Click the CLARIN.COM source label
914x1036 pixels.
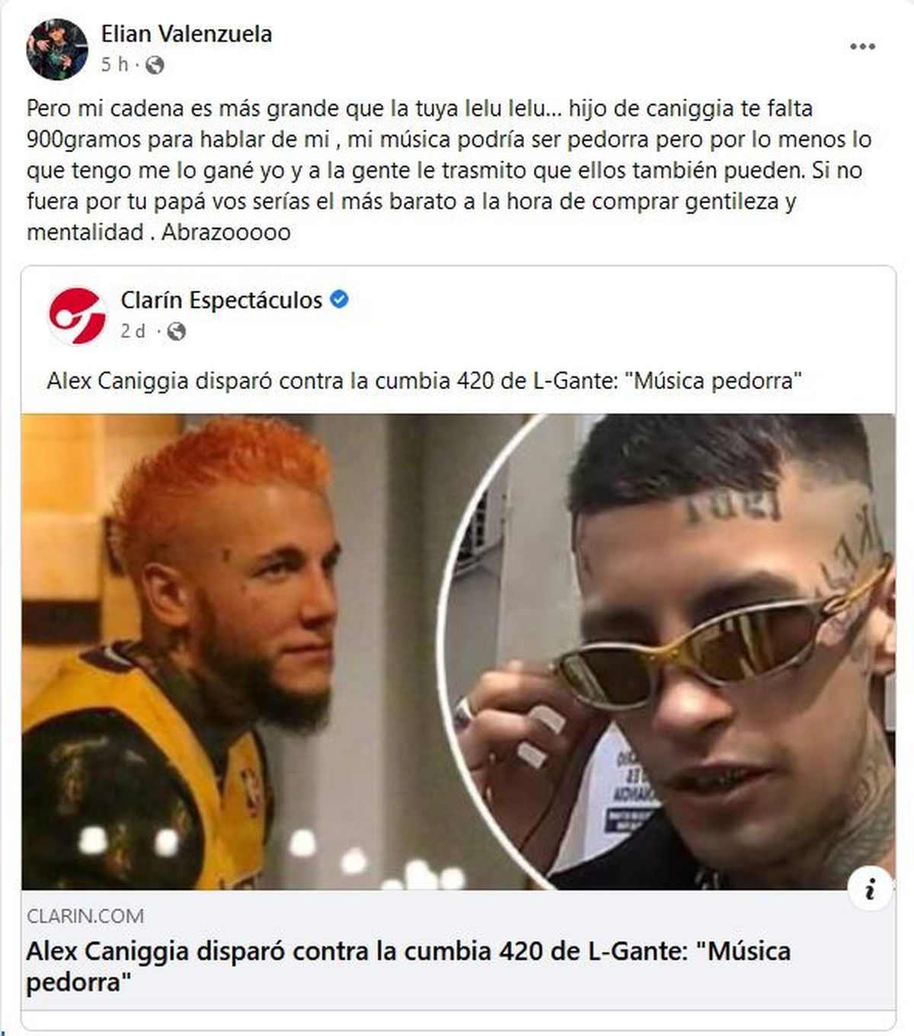(x=85, y=916)
